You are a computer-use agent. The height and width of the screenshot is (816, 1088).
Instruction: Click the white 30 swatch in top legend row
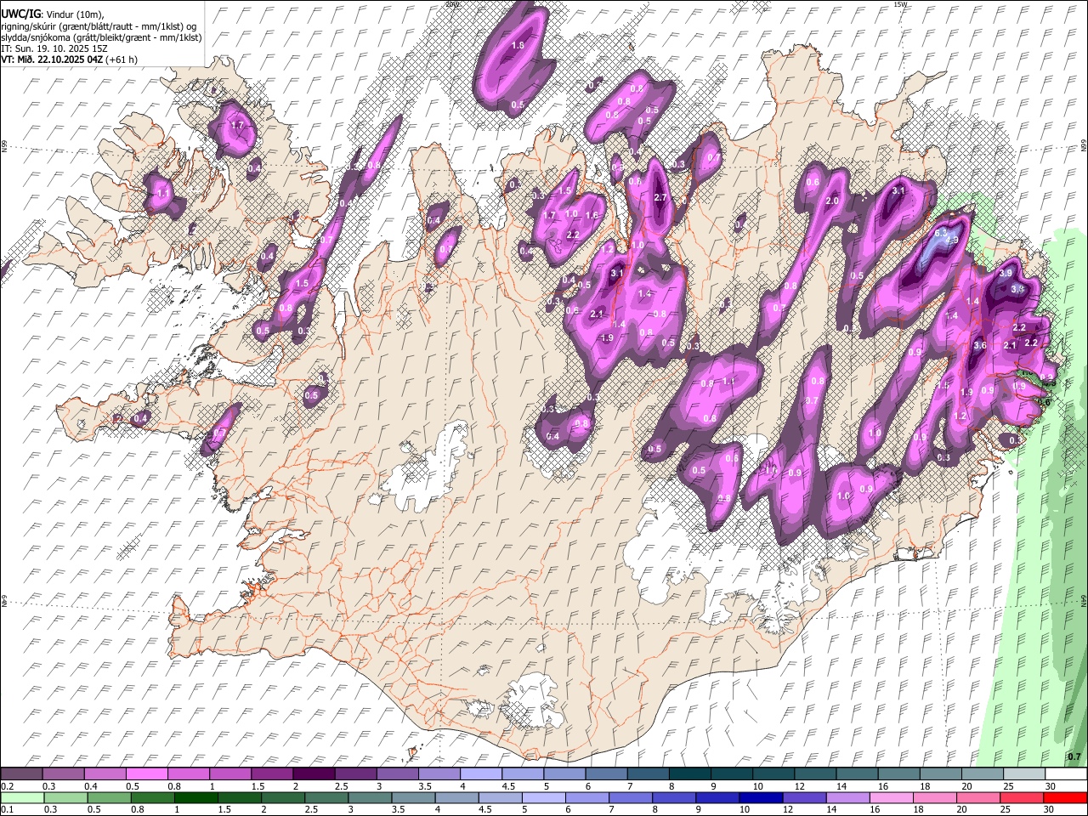1065,773
